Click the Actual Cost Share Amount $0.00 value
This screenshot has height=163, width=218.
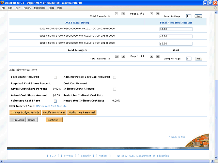point(56,95)
